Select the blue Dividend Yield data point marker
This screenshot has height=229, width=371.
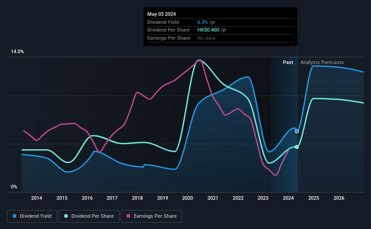point(297,131)
